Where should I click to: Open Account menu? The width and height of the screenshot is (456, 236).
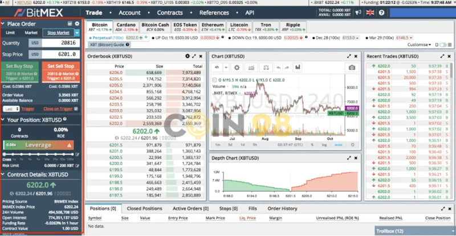tap(129, 13)
